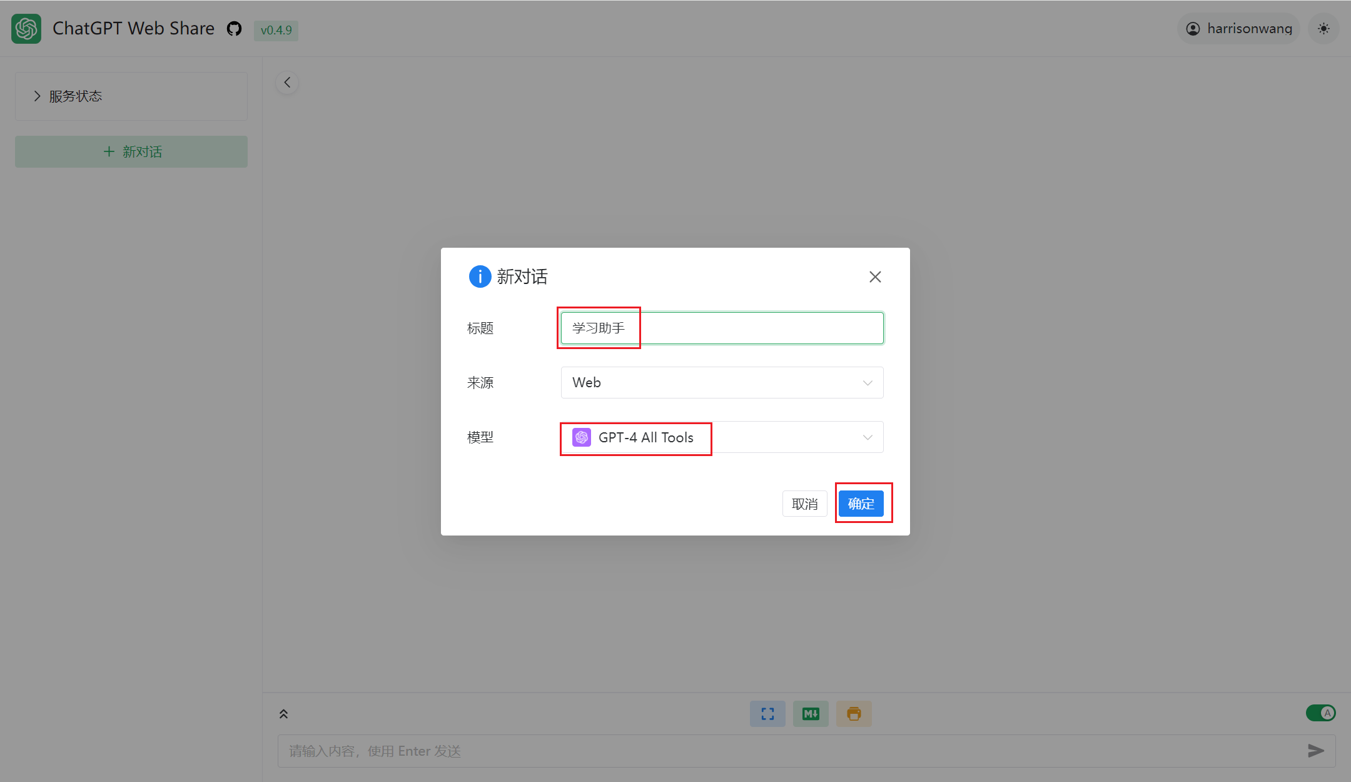Close the 新对话 dialog with X
Viewport: 1351px width, 782px height.
pos(875,277)
